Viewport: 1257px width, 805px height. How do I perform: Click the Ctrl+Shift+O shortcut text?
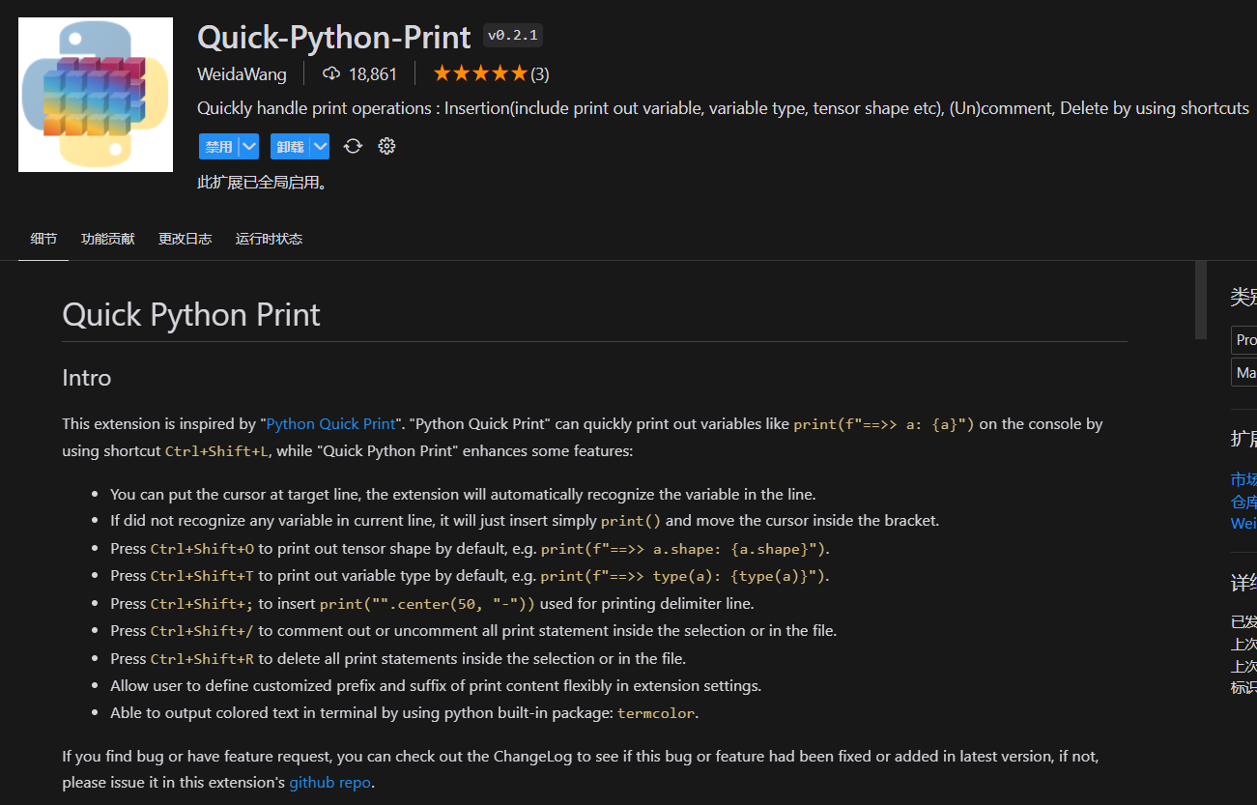click(x=203, y=549)
